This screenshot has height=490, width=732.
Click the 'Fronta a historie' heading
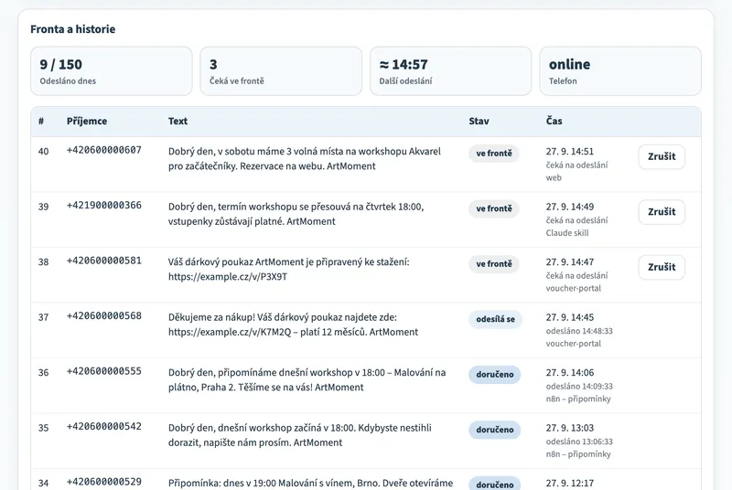point(73,29)
